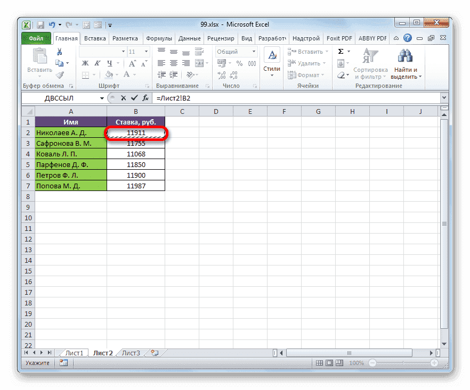The height and width of the screenshot is (390, 470).
Task: Open the Общий number format dropdown
Action: pyautogui.click(x=254, y=52)
